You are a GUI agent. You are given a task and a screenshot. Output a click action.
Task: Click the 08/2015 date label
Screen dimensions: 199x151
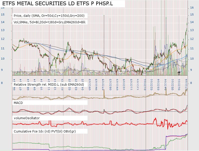pos(111,85)
